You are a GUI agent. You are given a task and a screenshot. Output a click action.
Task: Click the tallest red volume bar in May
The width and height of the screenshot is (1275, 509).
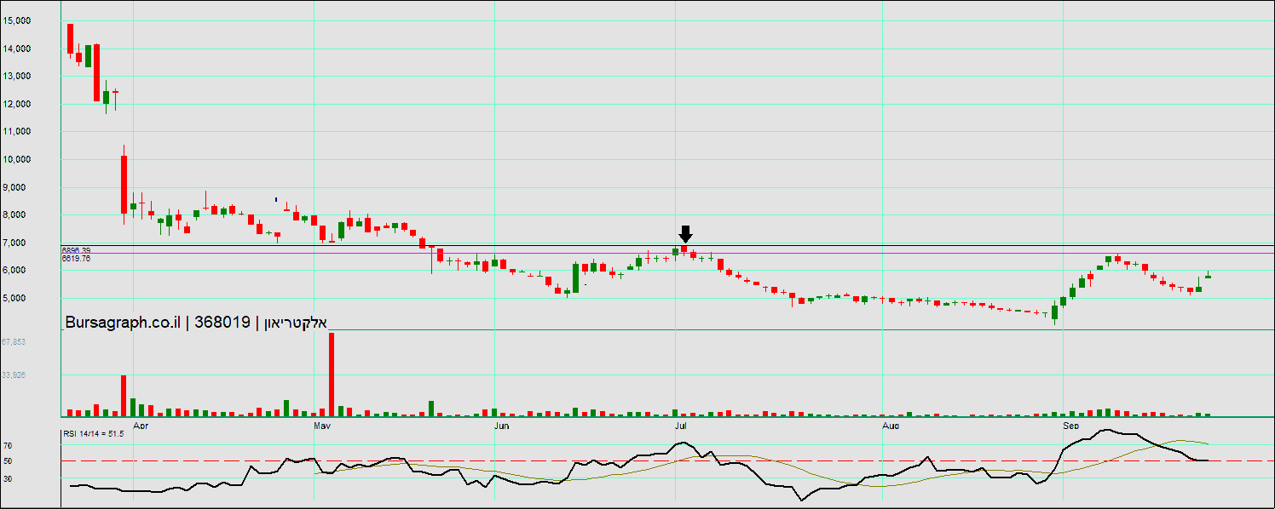pos(331,373)
